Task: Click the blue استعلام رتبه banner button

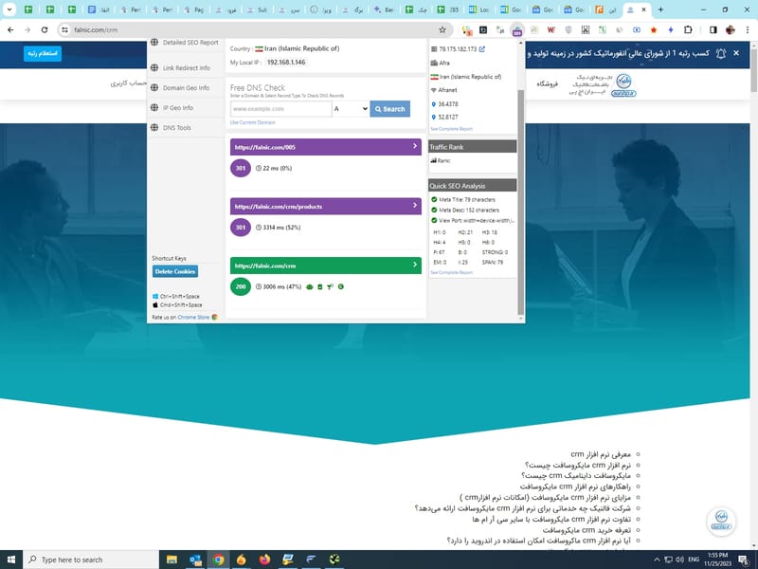Action: coord(43,53)
